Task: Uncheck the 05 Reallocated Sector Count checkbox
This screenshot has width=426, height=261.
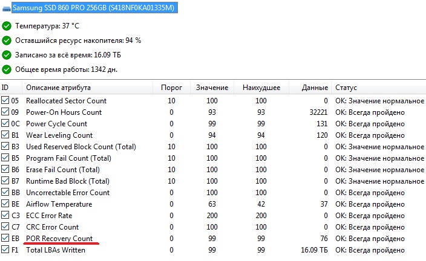Action: click(x=5, y=100)
